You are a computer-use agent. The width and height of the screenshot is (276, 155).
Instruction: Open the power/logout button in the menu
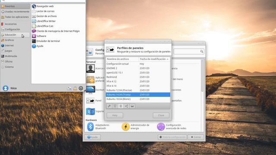pyautogui.click(x=81, y=88)
